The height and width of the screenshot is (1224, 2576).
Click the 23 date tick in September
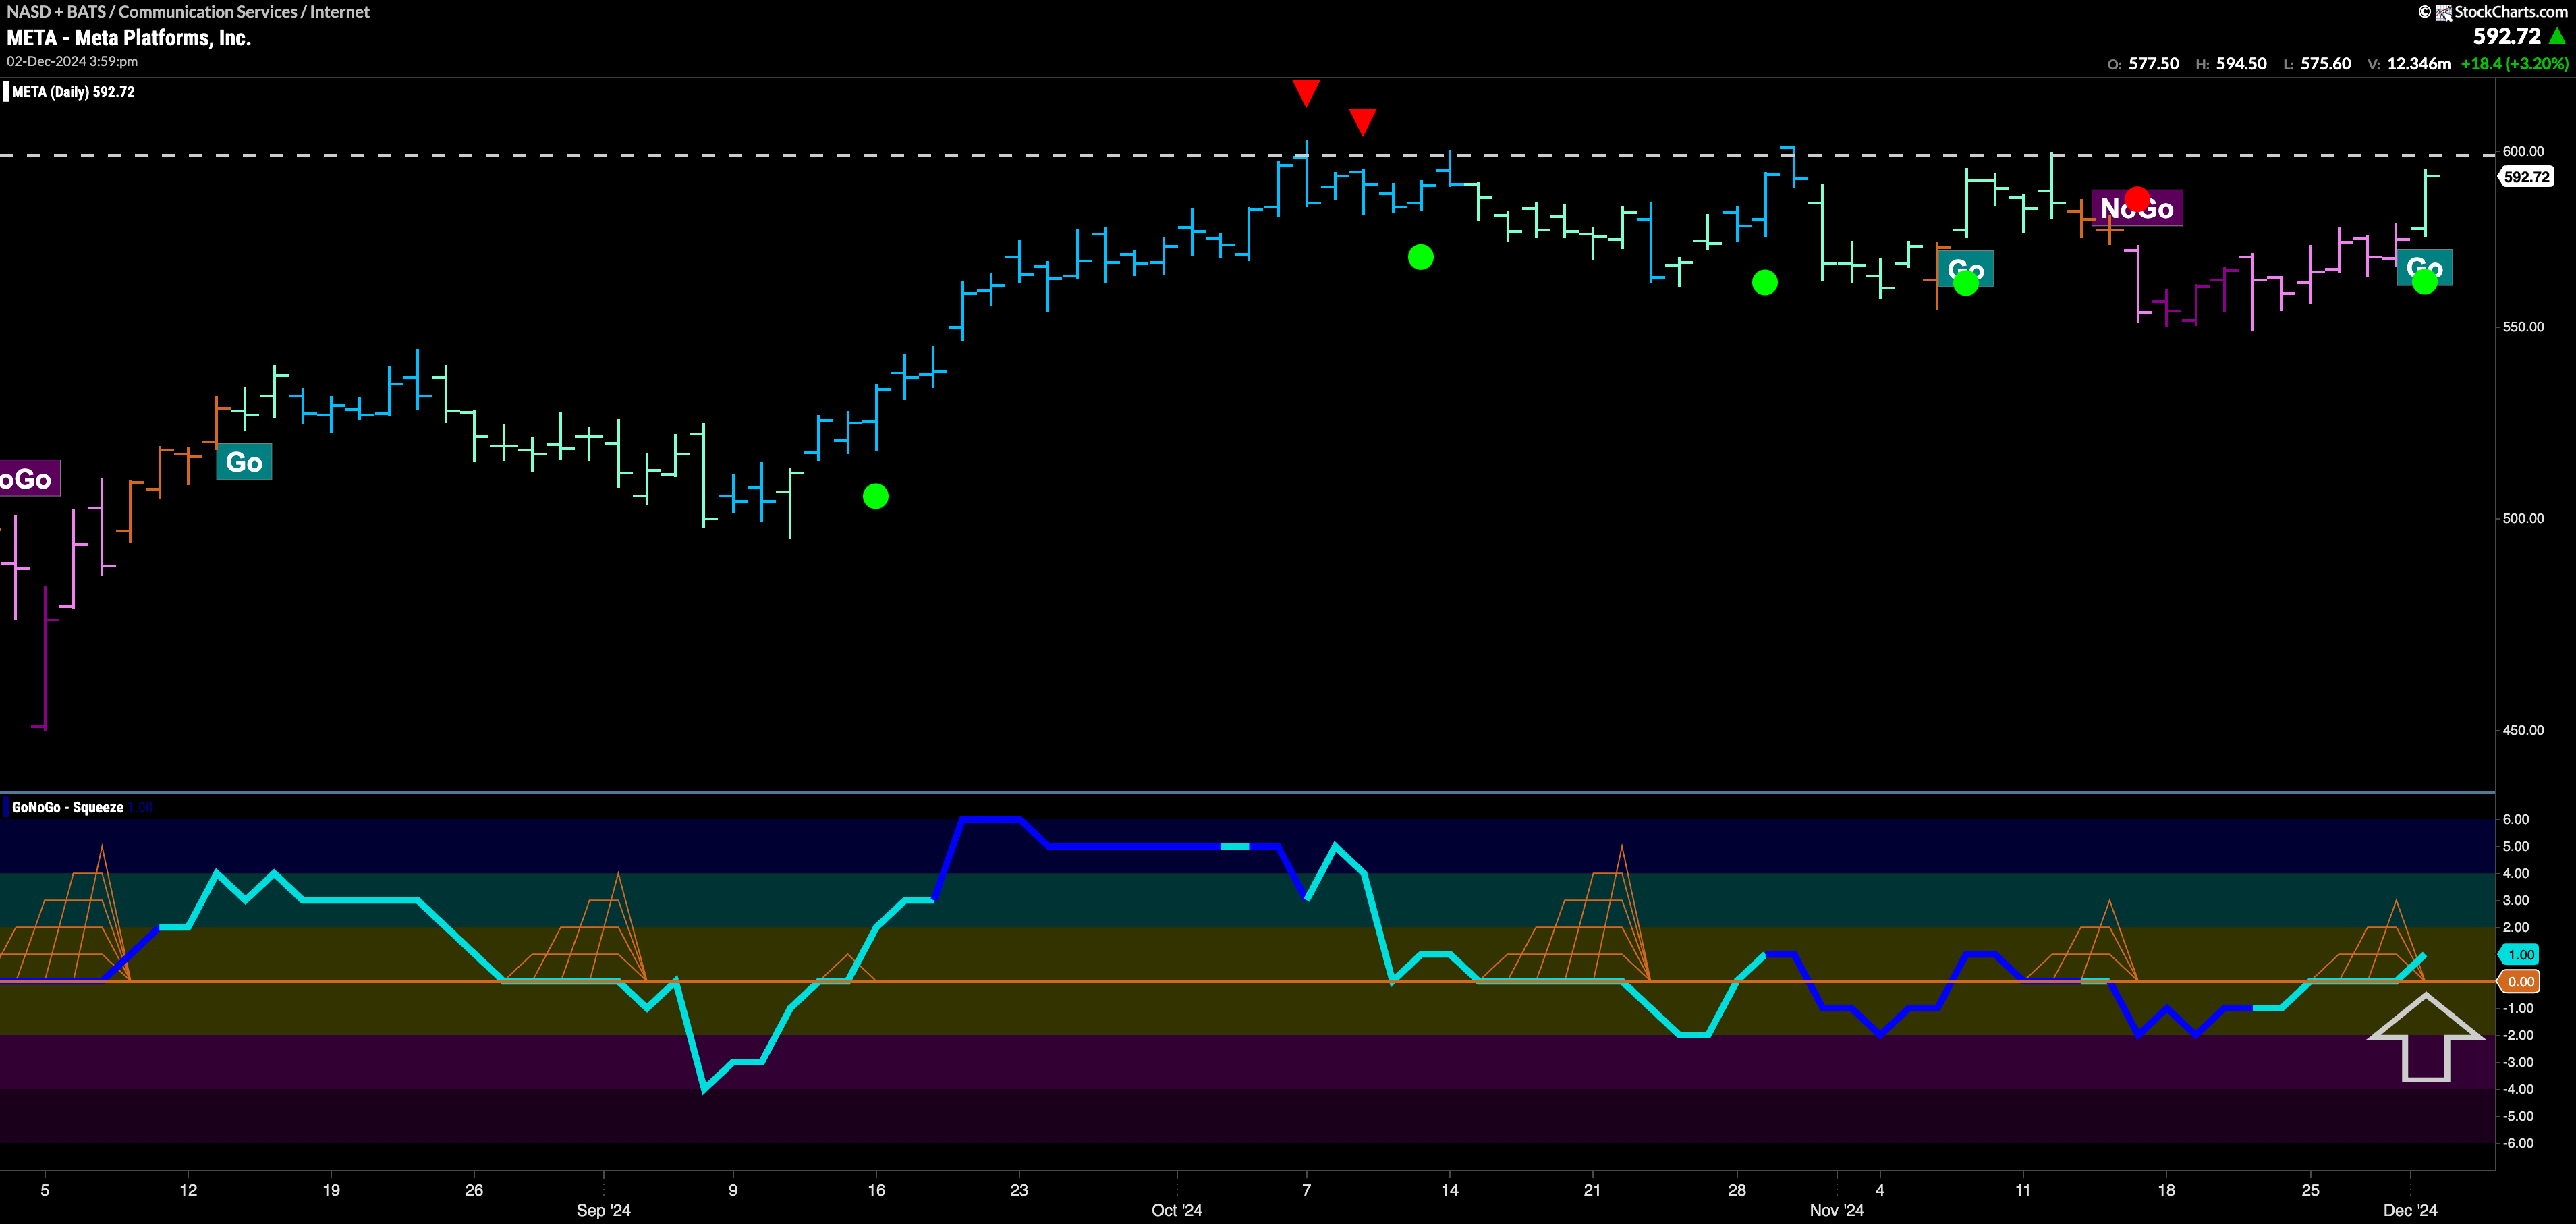tap(1019, 1190)
